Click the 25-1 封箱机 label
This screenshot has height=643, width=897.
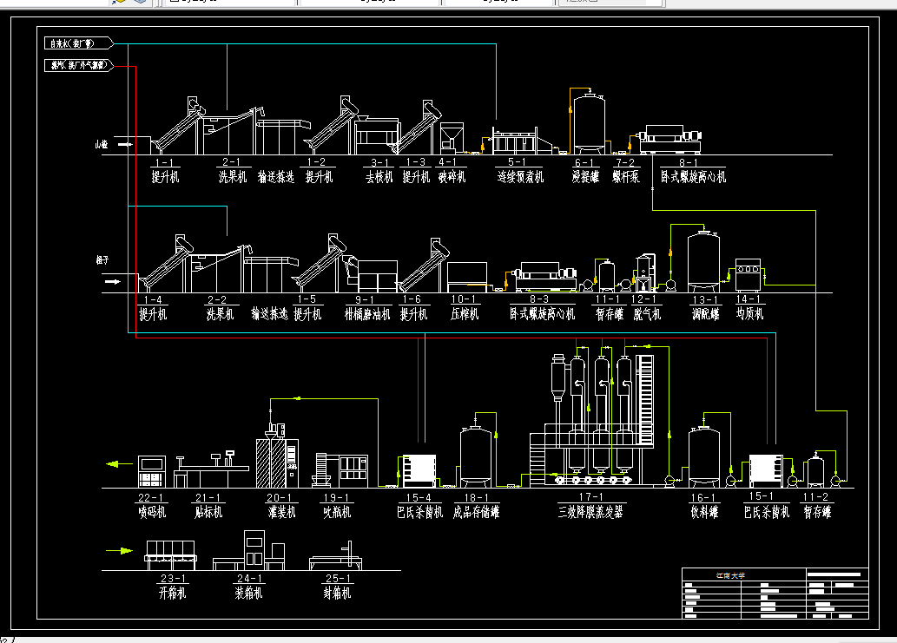[336, 587]
